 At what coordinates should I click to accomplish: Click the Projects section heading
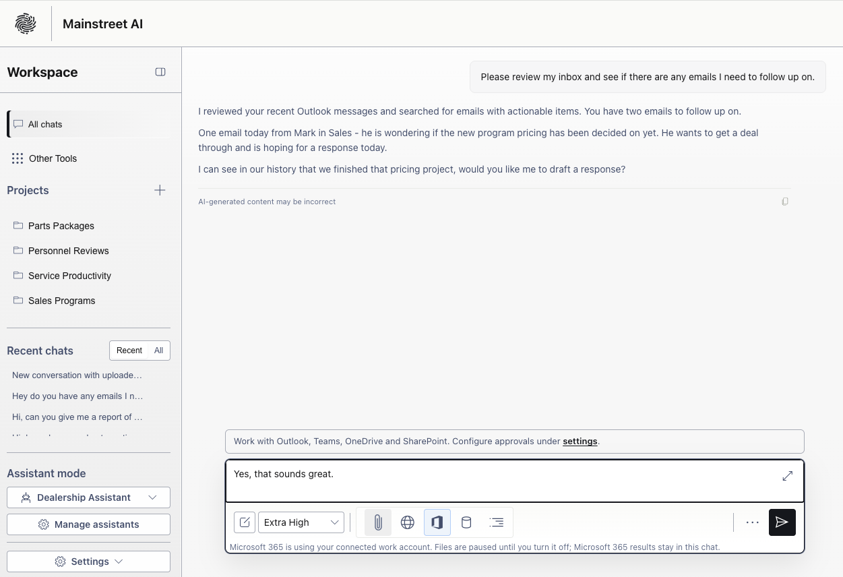pyautogui.click(x=28, y=190)
